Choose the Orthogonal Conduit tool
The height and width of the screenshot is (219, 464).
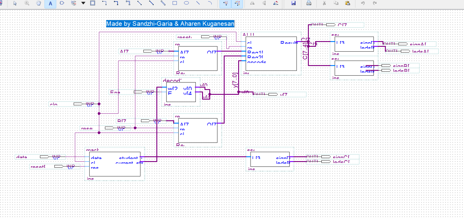128,3
